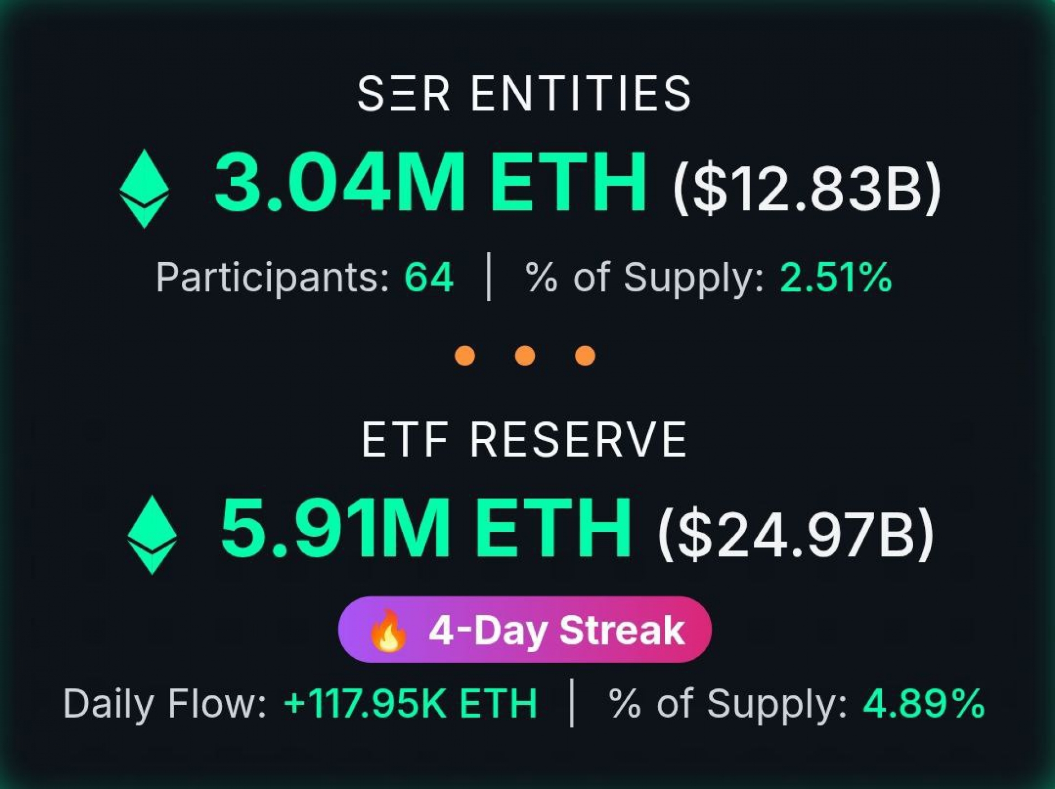Screen dimensions: 1055x789
Task: Select the middle orange dot
Action: [525, 355]
